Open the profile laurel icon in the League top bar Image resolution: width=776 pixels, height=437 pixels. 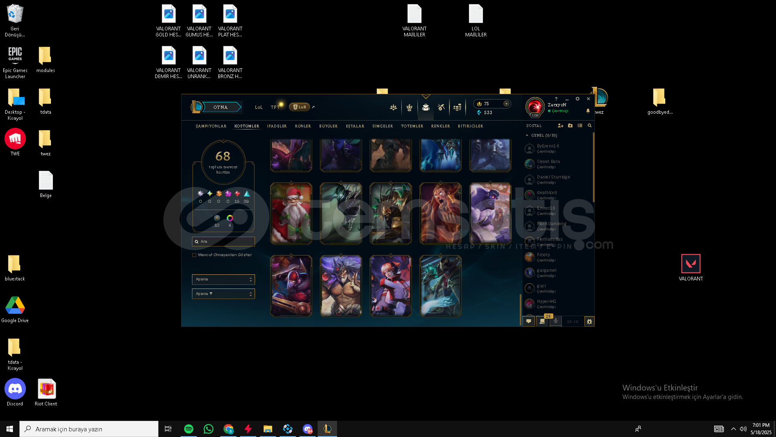[x=409, y=108]
